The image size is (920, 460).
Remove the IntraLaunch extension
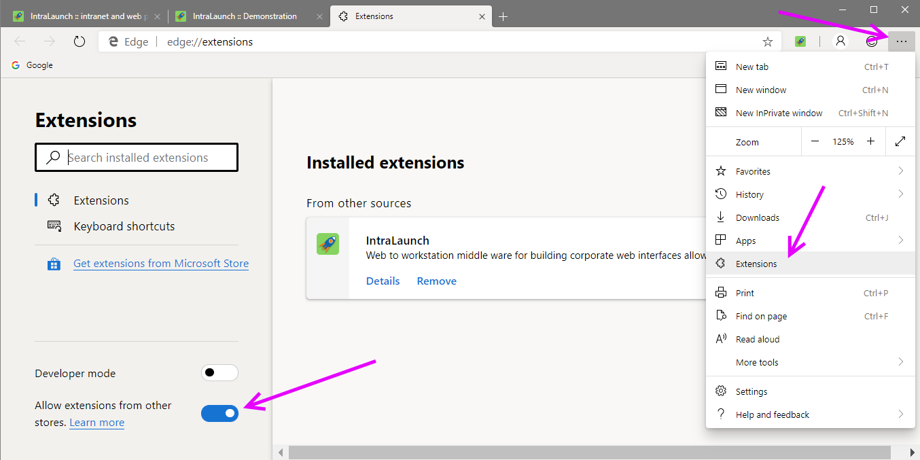(437, 281)
